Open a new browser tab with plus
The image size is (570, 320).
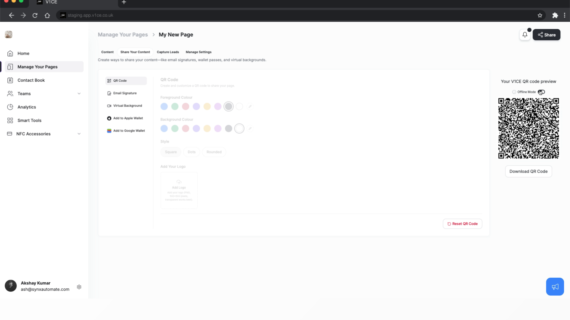[x=124, y=2]
